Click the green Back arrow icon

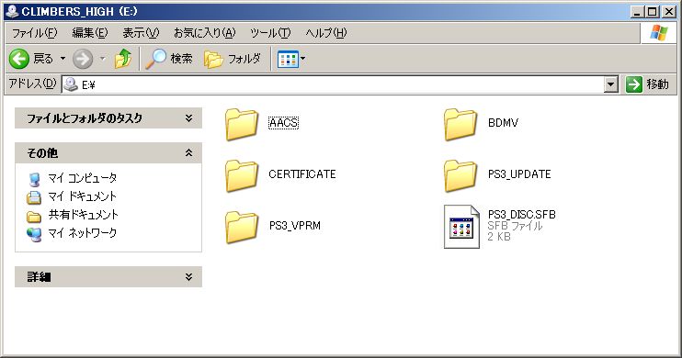click(19, 59)
